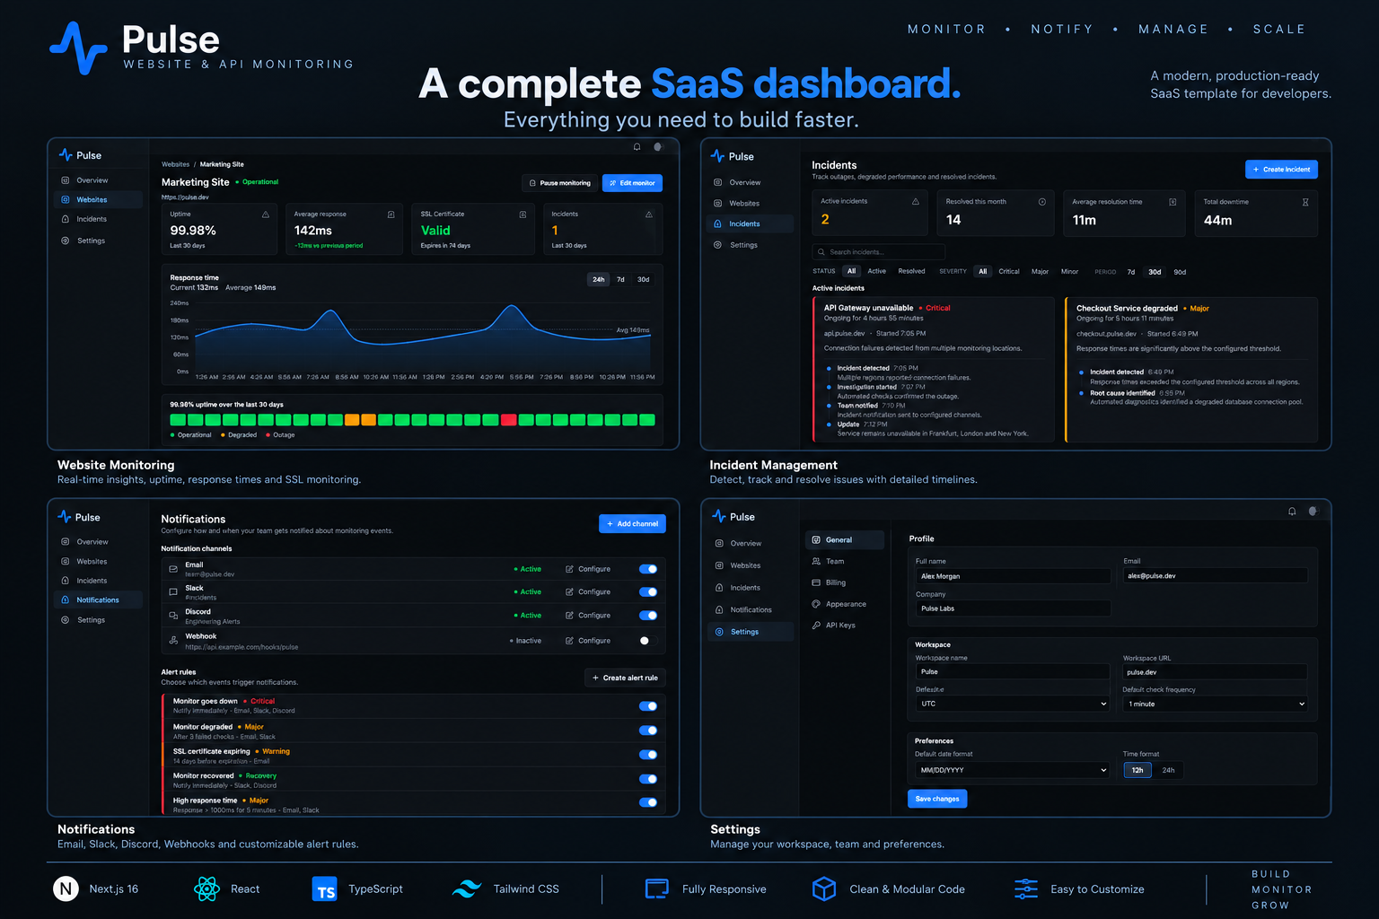Toggle the High response time alert rule

[648, 803]
